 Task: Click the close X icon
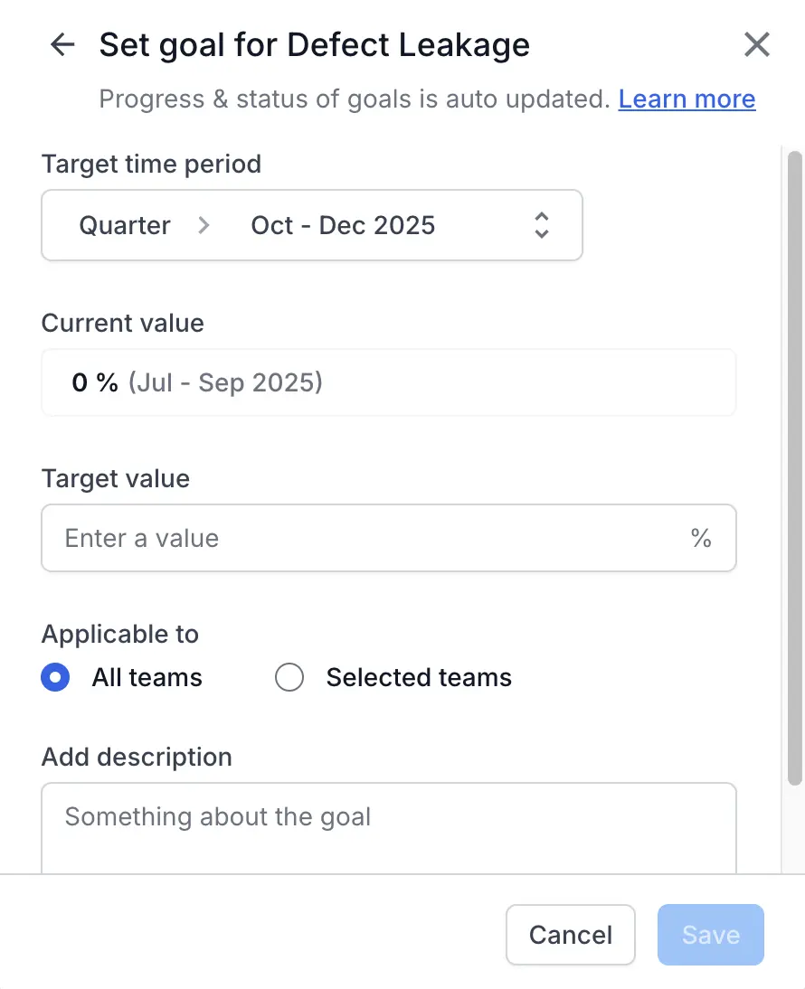[757, 44]
